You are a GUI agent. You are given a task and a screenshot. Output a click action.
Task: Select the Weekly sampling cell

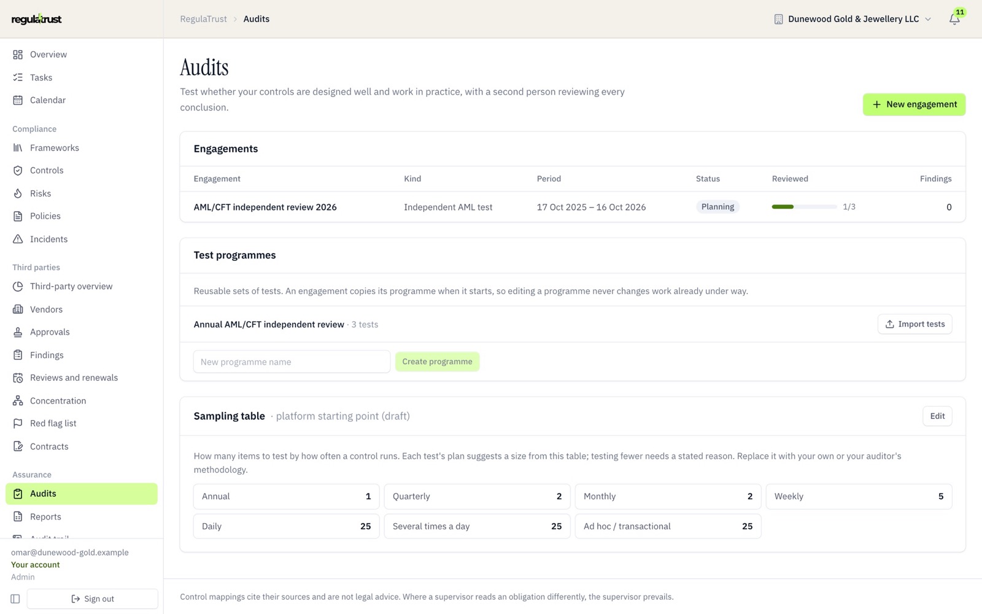(x=859, y=497)
